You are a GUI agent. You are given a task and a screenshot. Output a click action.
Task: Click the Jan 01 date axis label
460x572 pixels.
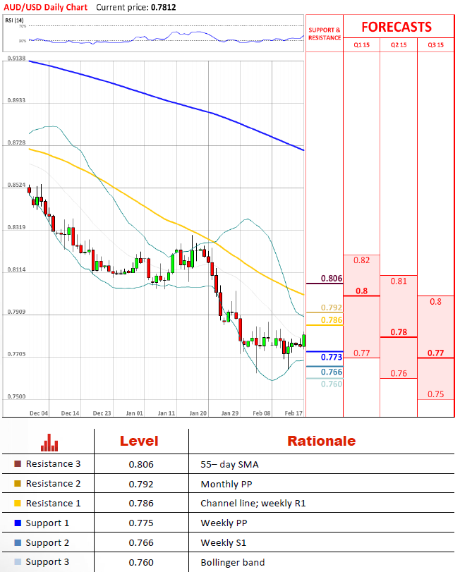pyautogui.click(x=135, y=413)
